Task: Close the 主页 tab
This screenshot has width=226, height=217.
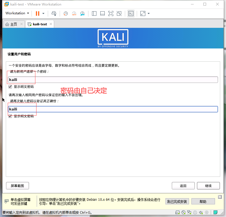Action: click(22, 24)
